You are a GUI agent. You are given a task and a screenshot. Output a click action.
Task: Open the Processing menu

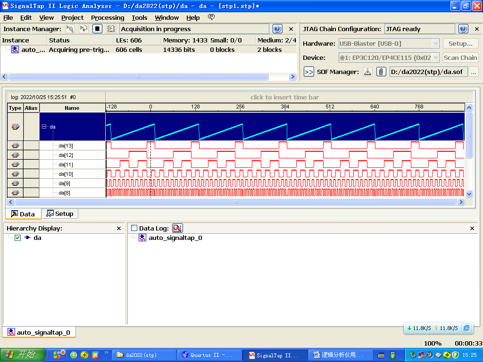click(x=108, y=17)
